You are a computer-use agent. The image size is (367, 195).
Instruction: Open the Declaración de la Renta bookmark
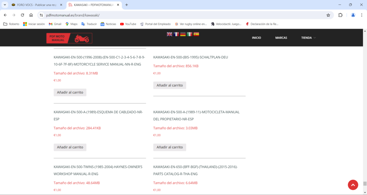tap(262, 24)
